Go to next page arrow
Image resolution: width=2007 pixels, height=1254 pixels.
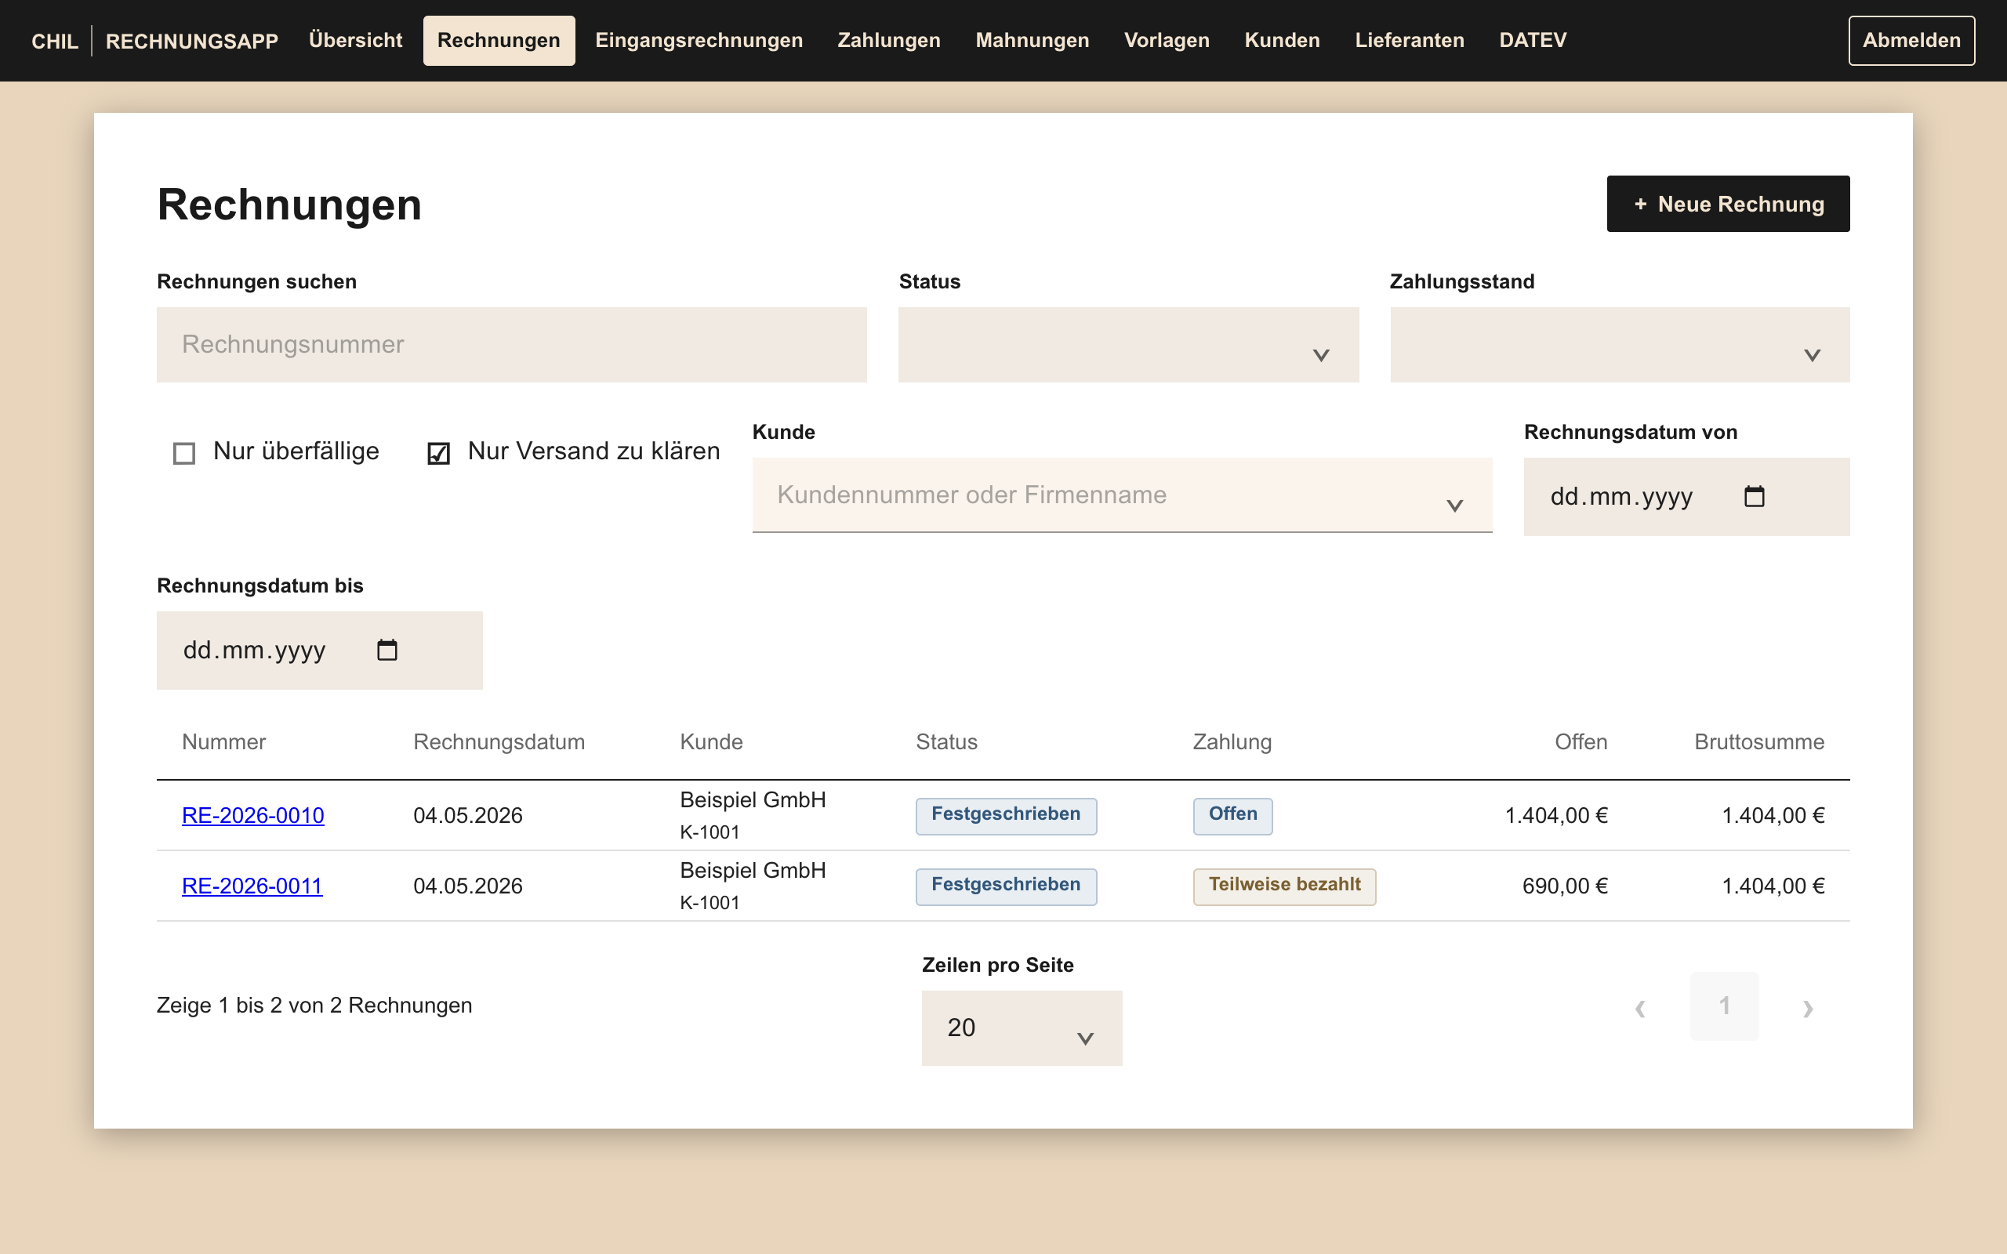(x=1808, y=1007)
